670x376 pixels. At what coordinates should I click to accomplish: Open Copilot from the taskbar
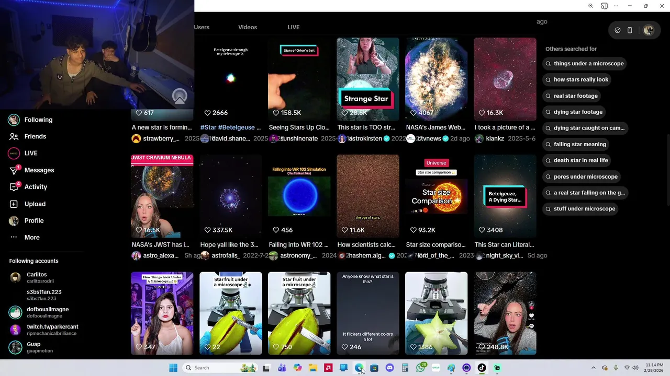coord(297,368)
